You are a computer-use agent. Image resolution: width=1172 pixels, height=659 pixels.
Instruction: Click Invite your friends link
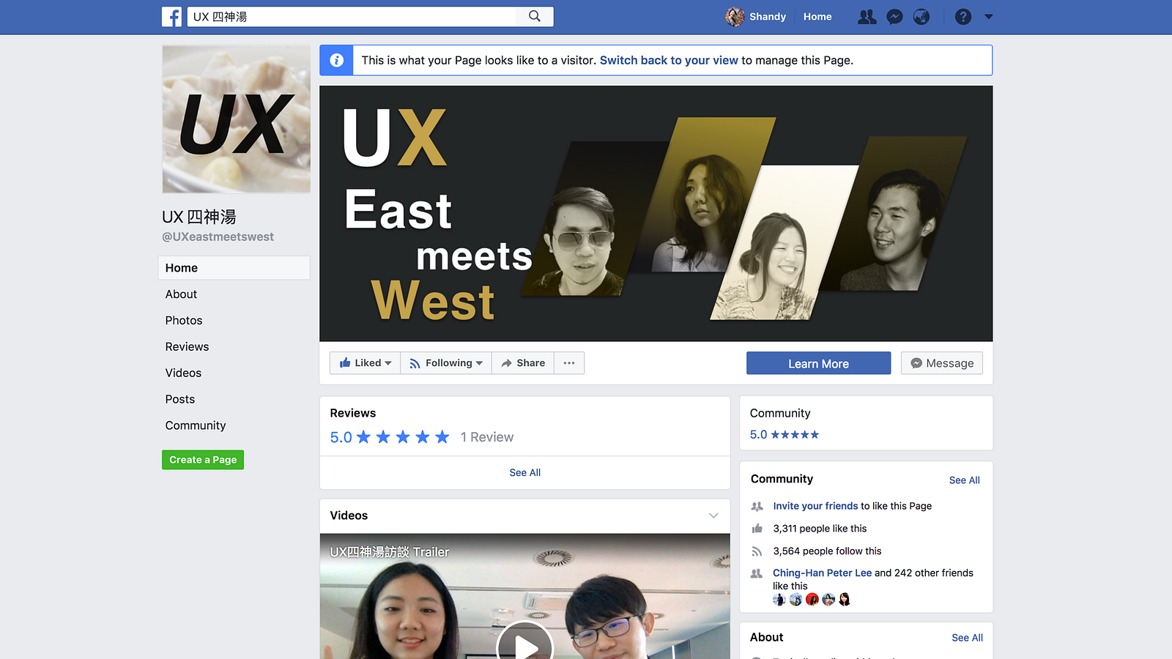[x=815, y=506]
